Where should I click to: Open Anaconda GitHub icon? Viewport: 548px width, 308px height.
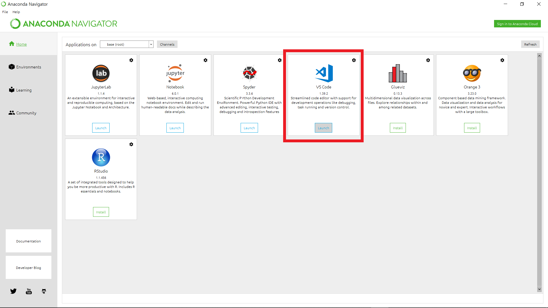click(44, 291)
